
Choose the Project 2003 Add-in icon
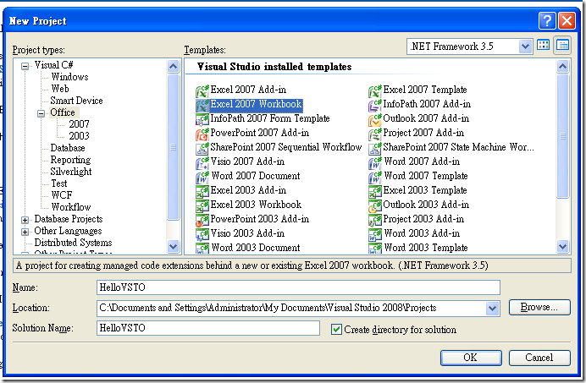(x=375, y=220)
